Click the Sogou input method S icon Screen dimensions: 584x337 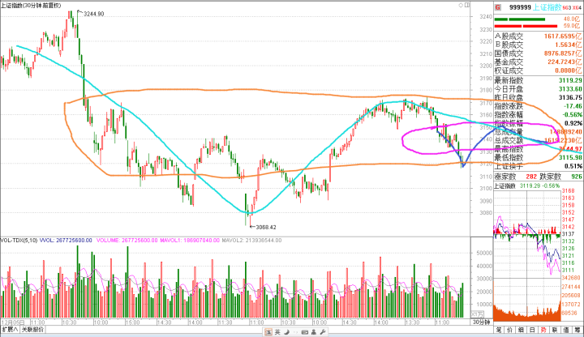(x=265, y=331)
